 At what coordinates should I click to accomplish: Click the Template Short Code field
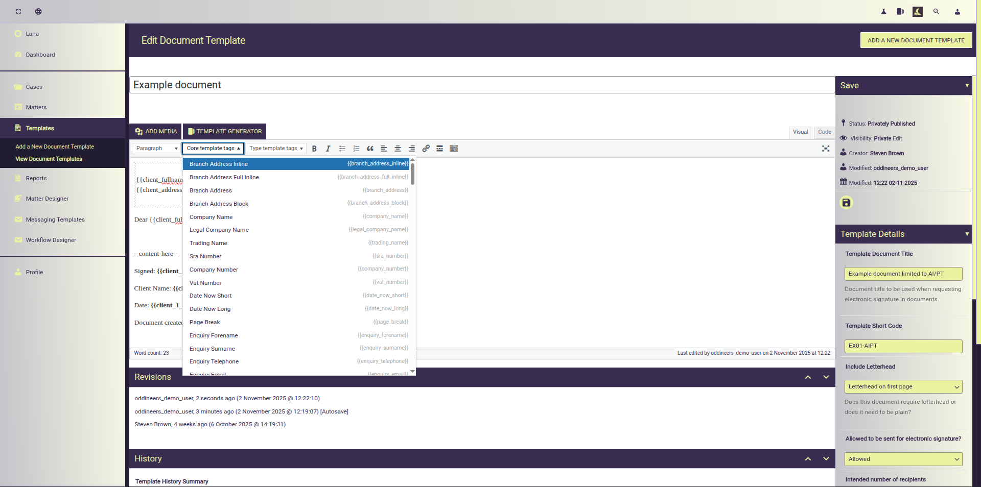(903, 346)
